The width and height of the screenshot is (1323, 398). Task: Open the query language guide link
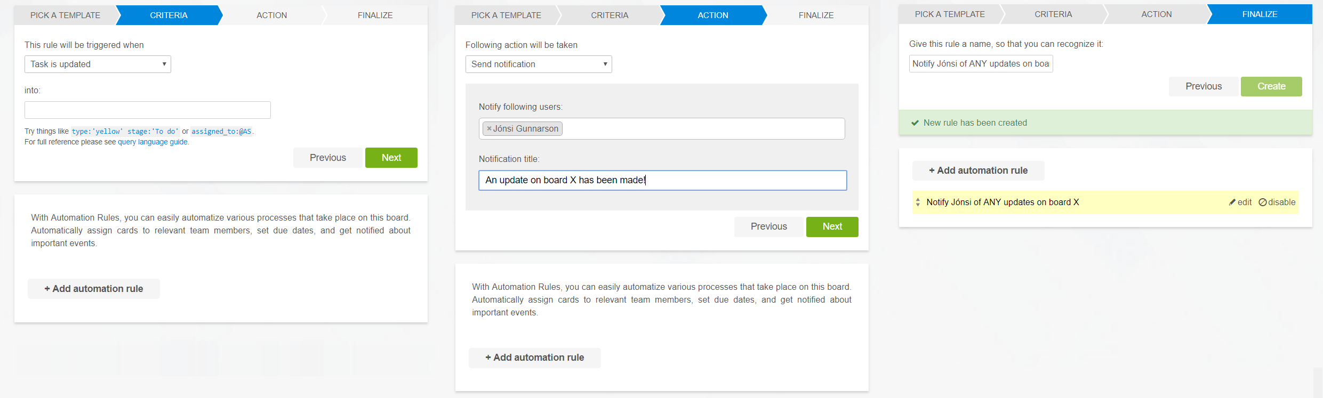153,142
